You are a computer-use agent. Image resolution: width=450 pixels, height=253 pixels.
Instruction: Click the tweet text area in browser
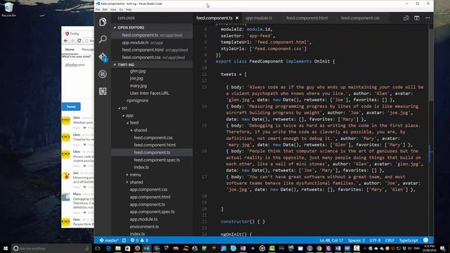(78, 77)
